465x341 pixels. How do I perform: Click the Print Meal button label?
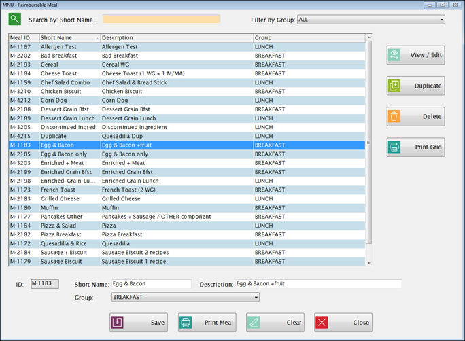coord(218,323)
